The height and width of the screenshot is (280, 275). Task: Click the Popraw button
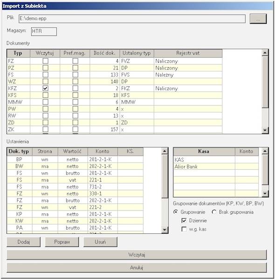[62, 242]
